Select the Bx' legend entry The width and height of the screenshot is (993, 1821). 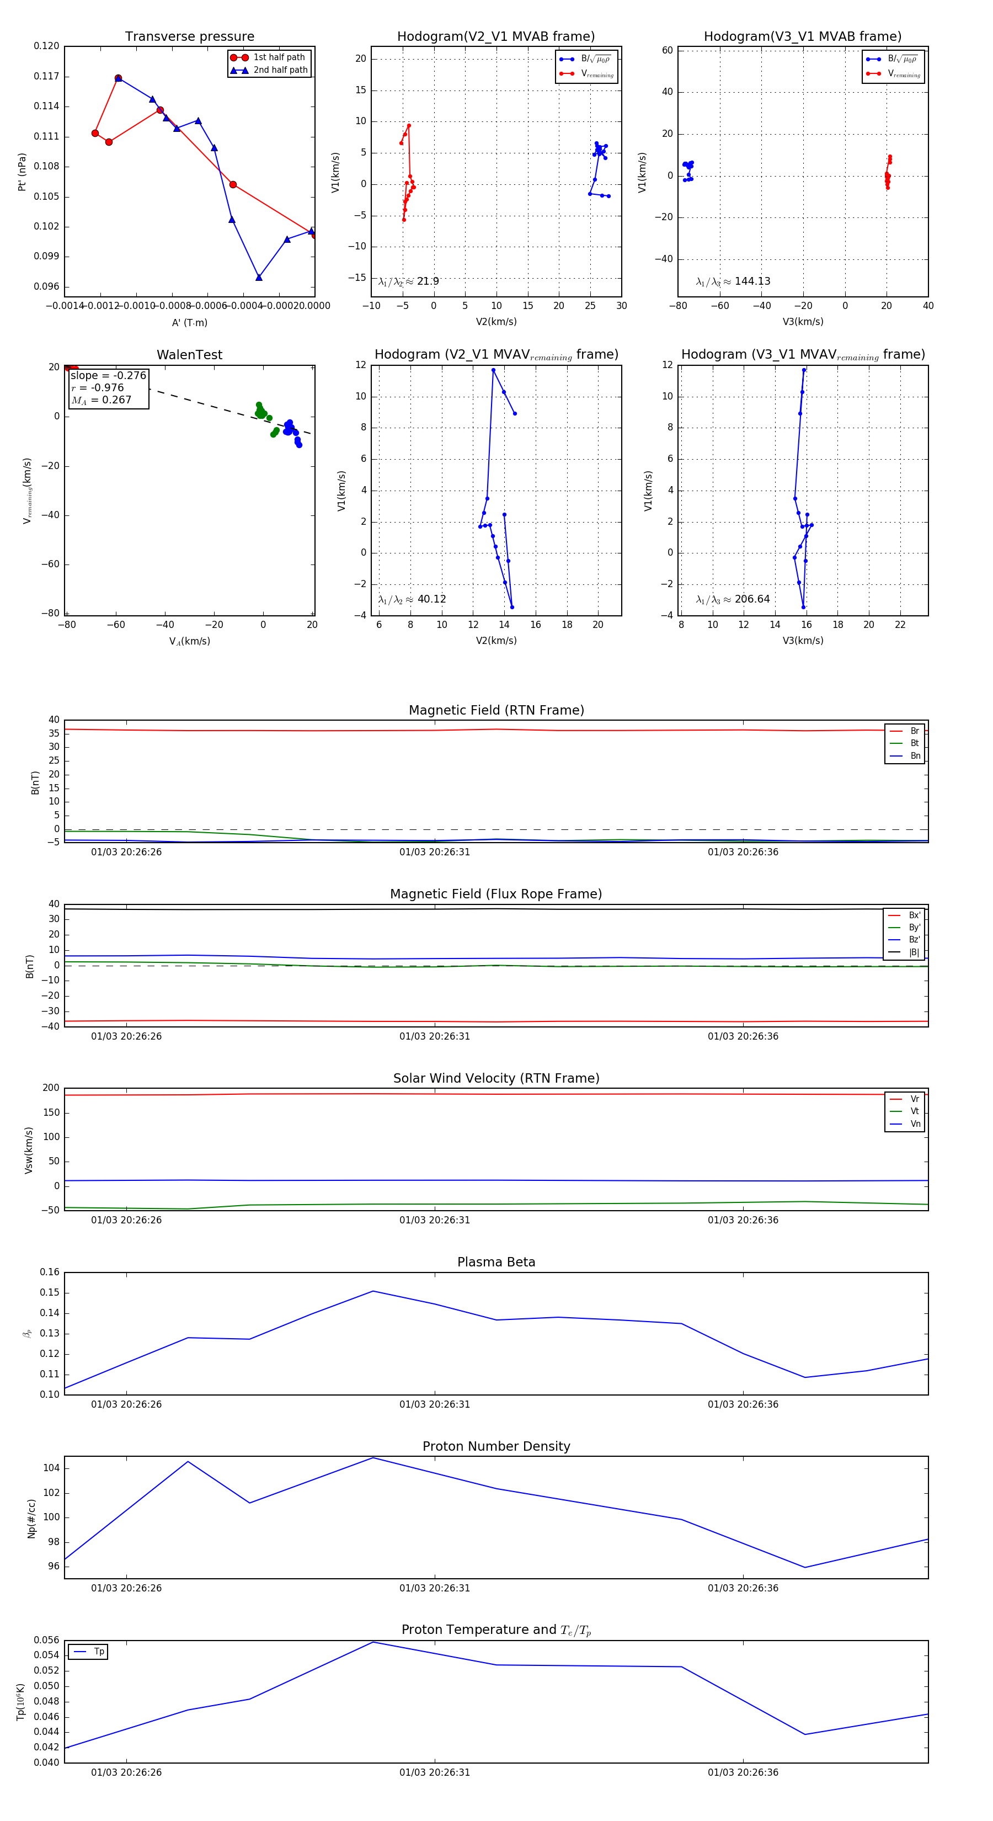pos(904,915)
